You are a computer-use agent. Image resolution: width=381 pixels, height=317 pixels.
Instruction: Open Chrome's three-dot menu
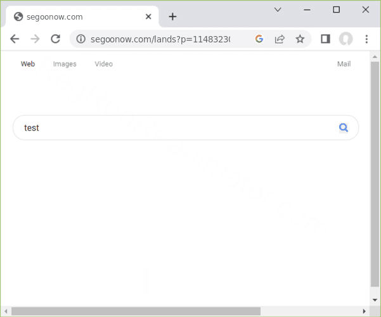point(366,39)
